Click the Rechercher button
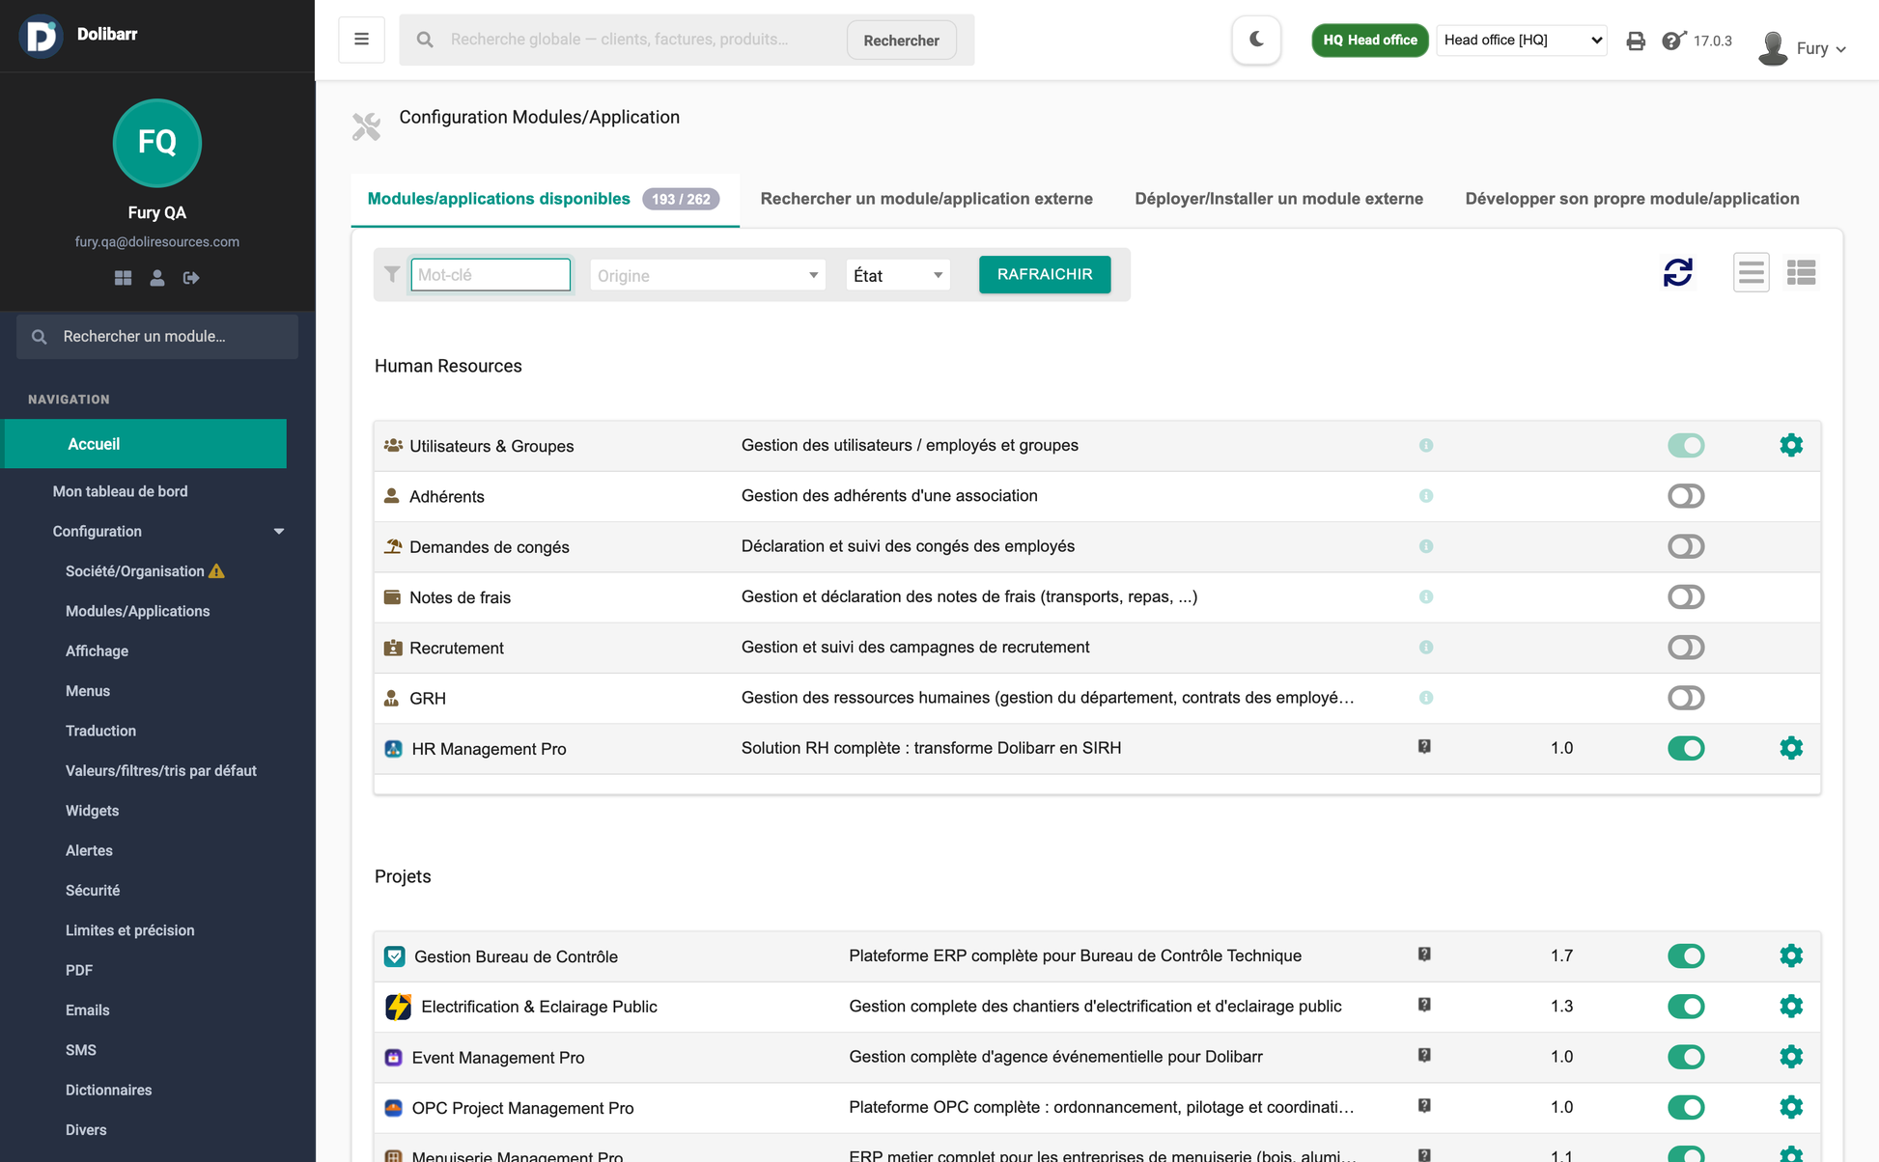 tap(901, 41)
